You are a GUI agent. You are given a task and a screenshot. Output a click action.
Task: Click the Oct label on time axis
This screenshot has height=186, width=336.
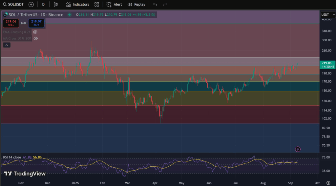pyautogui.click(x=317, y=183)
